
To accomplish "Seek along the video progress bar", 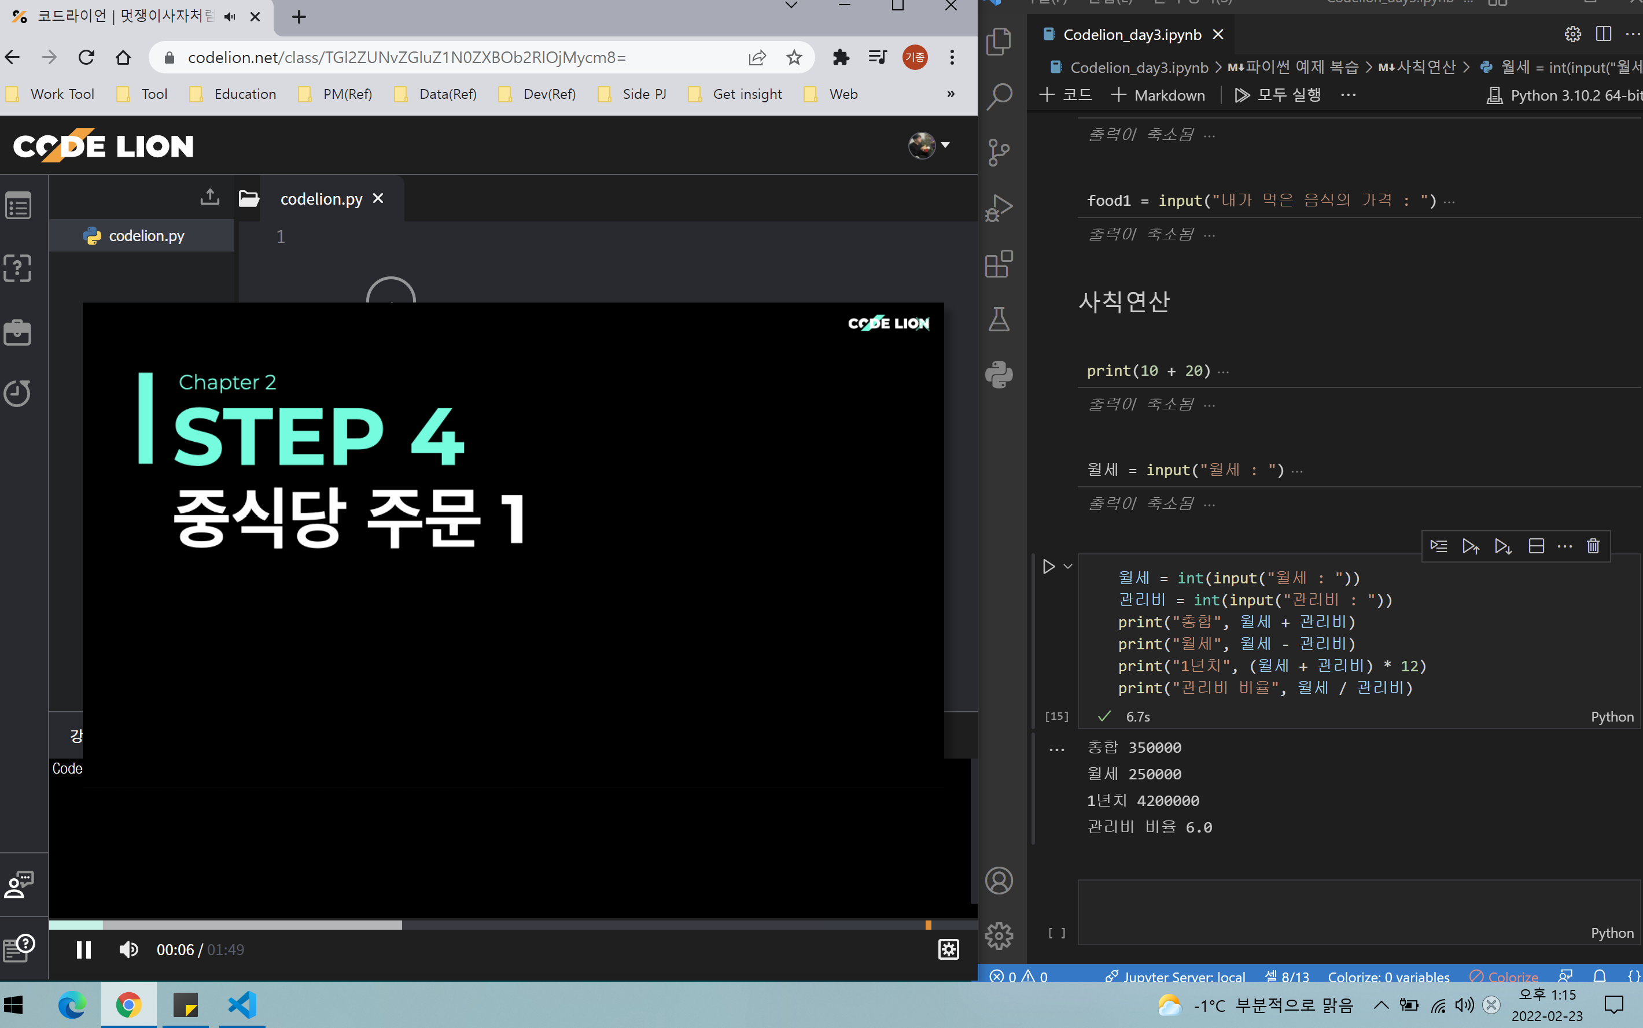I will click(x=513, y=925).
